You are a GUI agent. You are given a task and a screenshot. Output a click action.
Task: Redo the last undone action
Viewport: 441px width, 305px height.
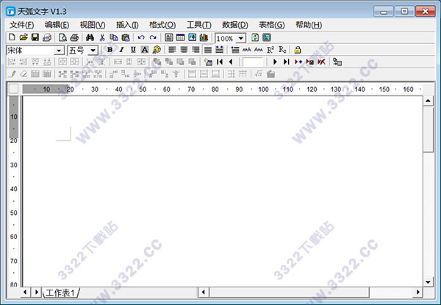click(x=153, y=37)
